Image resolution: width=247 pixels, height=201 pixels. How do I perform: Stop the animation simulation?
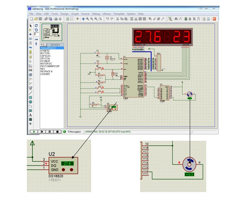pyautogui.click(x=57, y=132)
